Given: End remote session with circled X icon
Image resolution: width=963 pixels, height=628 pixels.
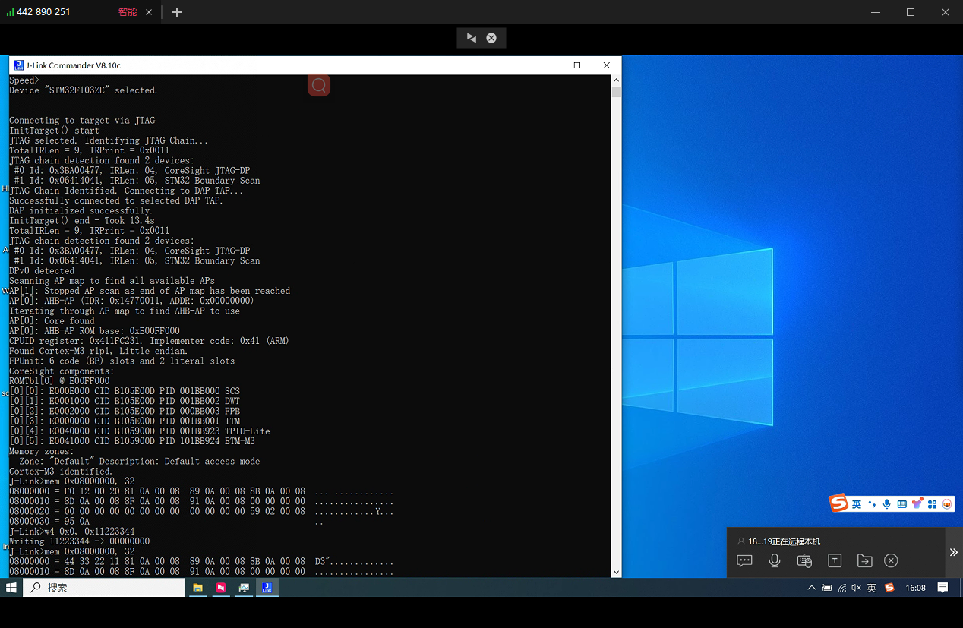Looking at the screenshot, I should coord(892,560).
